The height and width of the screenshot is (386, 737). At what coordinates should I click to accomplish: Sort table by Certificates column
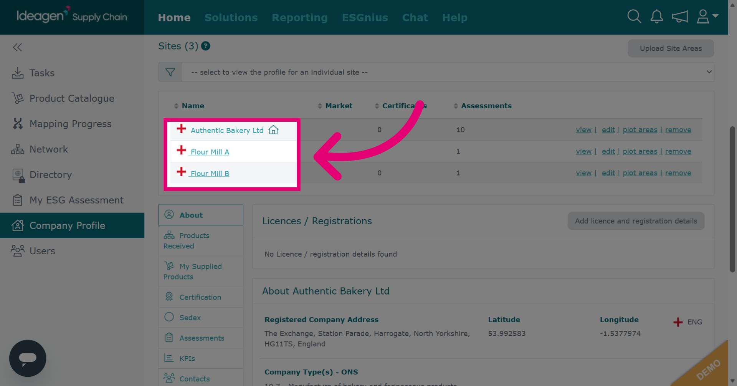point(400,106)
